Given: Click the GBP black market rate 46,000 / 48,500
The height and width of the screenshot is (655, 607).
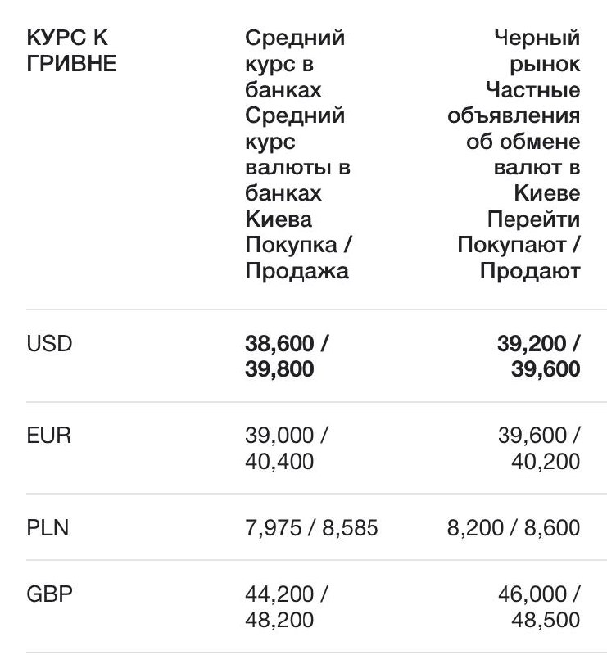Looking at the screenshot, I should 538,607.
